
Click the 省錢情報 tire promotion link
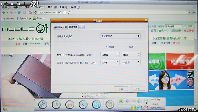pos(170,38)
